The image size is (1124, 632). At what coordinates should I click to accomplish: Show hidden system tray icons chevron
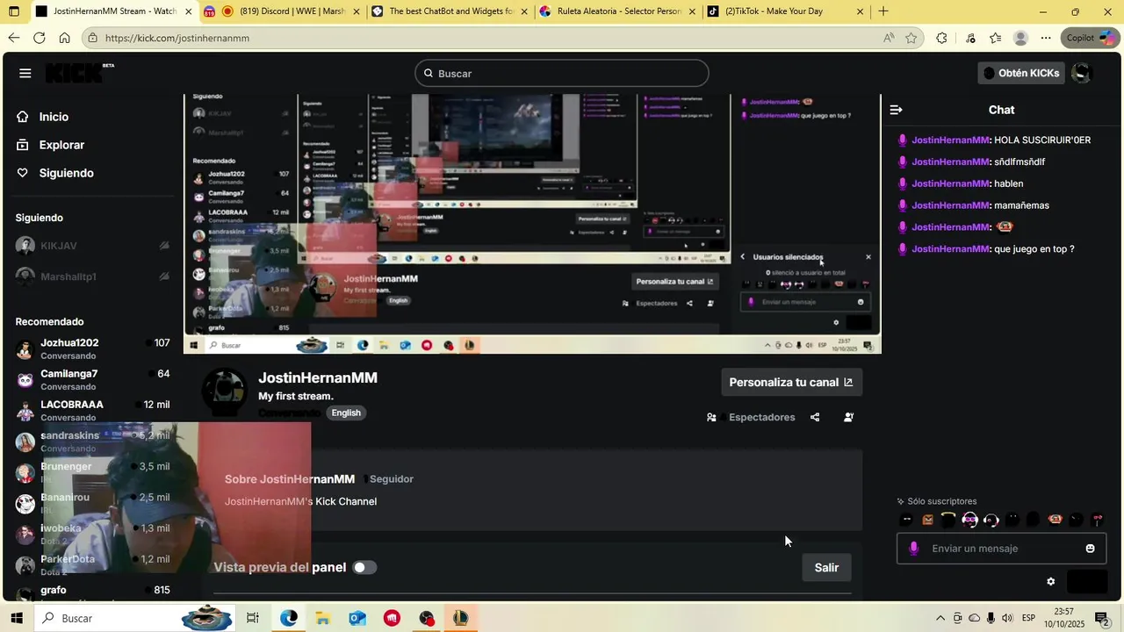[940, 618]
